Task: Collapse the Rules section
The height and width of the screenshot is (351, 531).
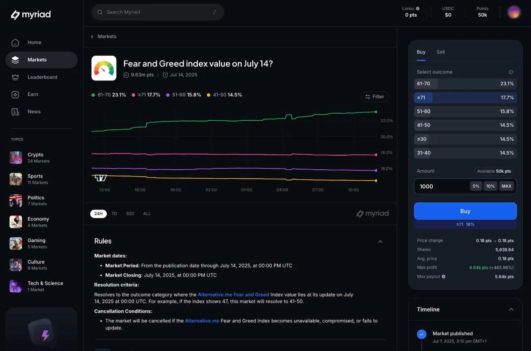Action: pyautogui.click(x=380, y=241)
